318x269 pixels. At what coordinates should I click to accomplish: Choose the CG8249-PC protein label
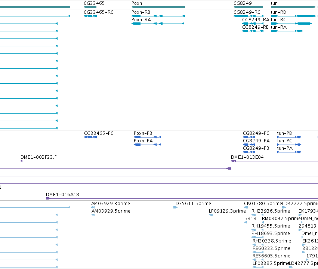256,133
